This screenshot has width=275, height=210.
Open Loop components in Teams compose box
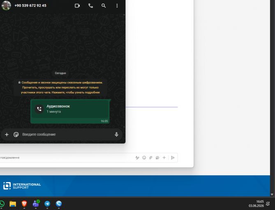pos(157,157)
